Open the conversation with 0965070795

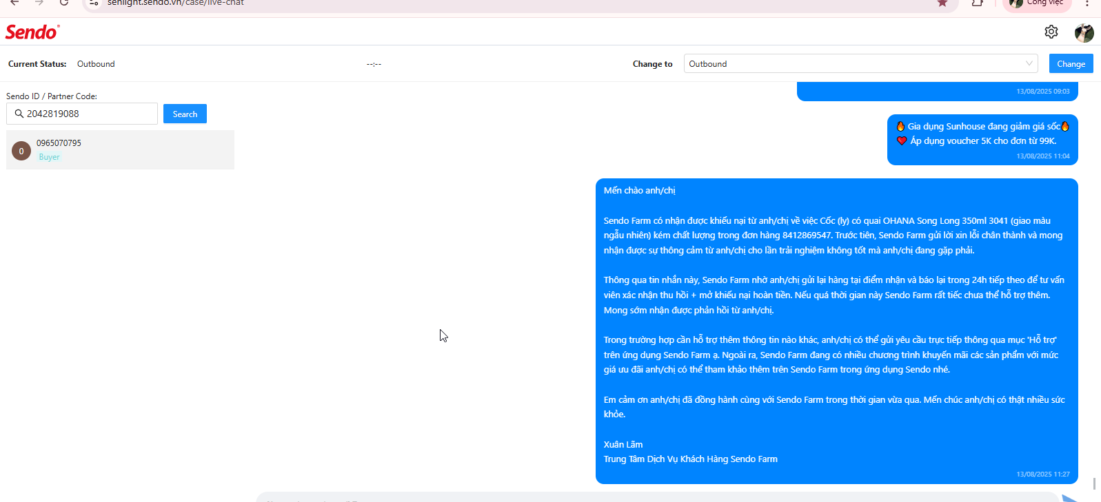(120, 149)
